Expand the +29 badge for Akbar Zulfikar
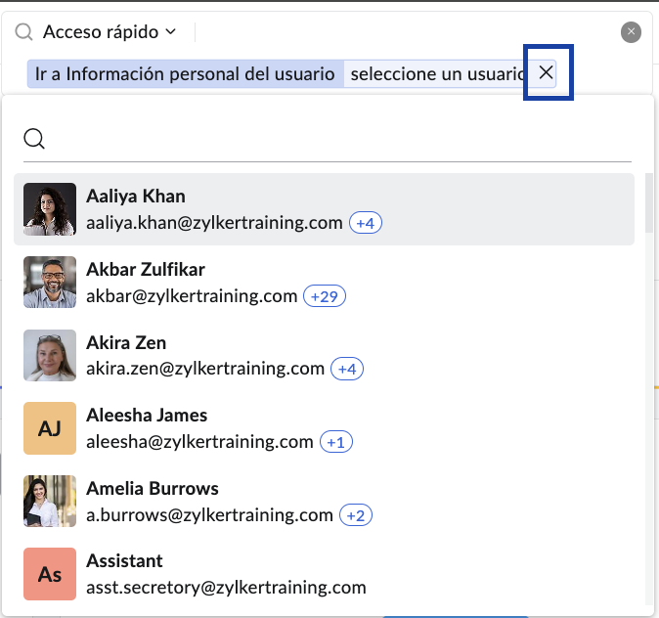This screenshot has height=618, width=659. (325, 296)
